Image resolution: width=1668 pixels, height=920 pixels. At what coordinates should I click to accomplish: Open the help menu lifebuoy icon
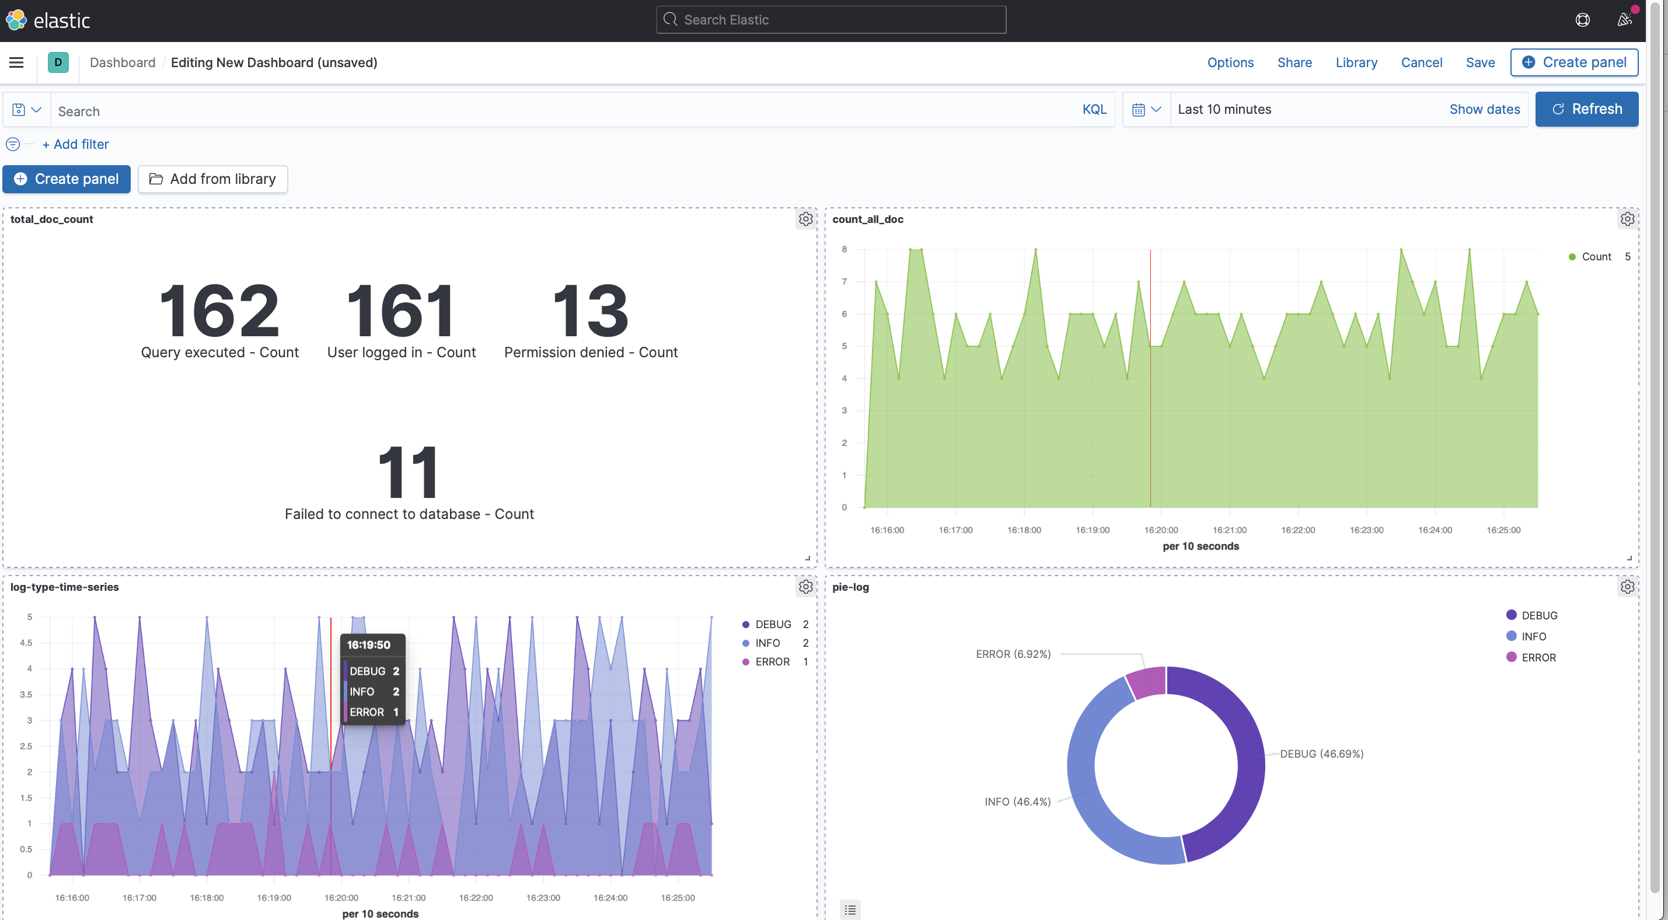pos(1582,20)
